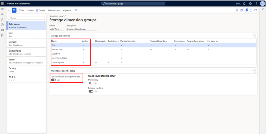The width and height of the screenshot is (266, 134).
Task: Open the Related items menu
Action: (54, 10)
